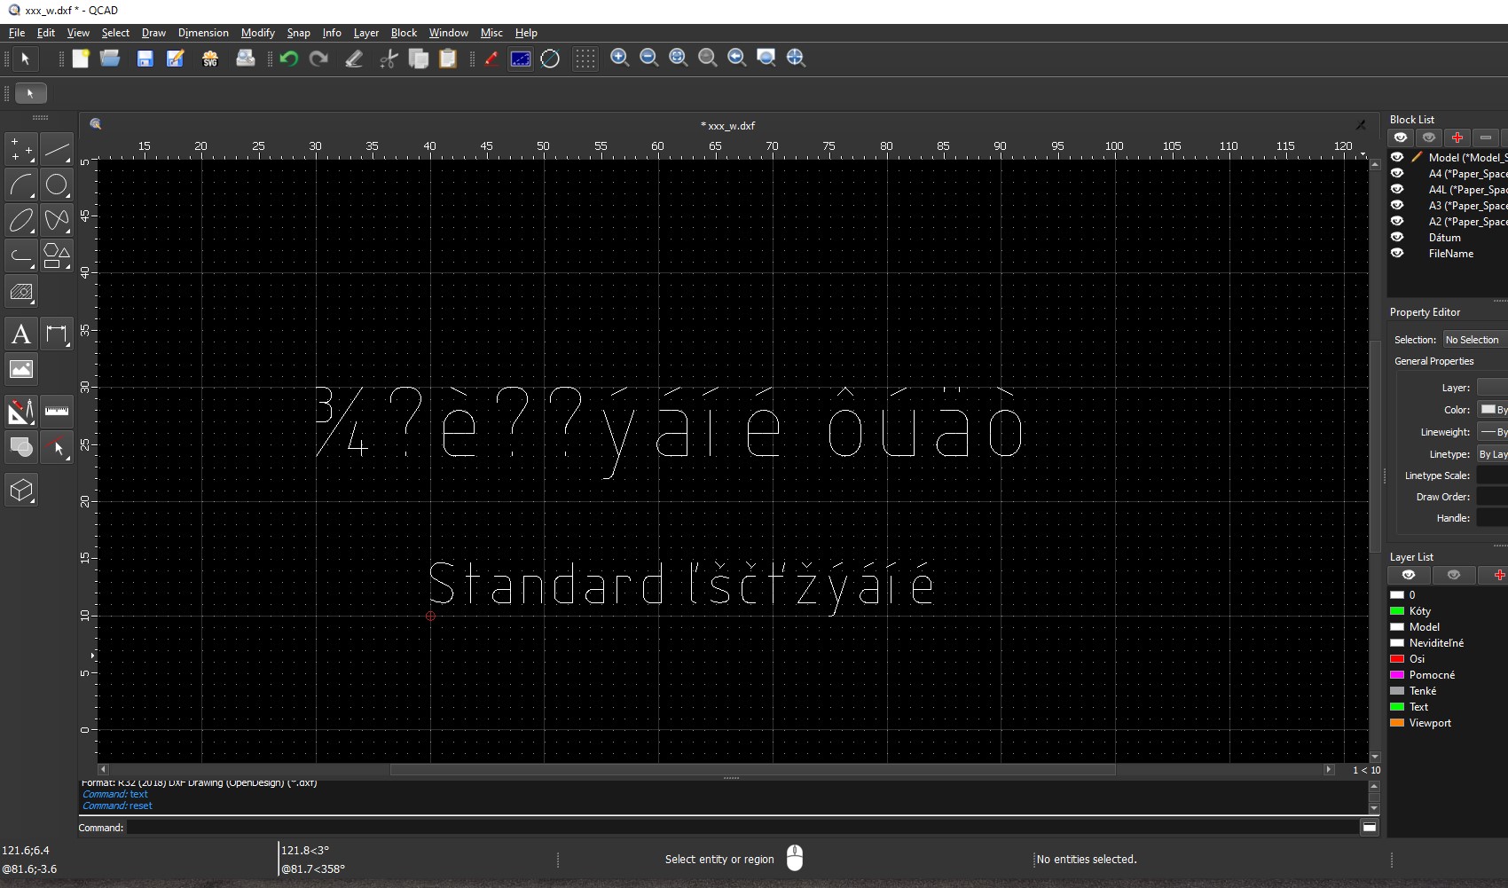Open the Dimension tools in left toolbar
Screen dimensions: 1508x888
(57, 334)
